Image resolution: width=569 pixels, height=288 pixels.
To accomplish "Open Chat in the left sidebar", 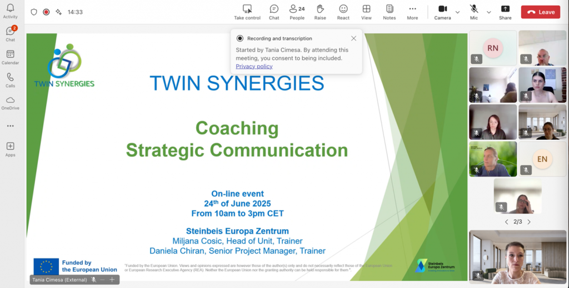I will pyautogui.click(x=10, y=34).
